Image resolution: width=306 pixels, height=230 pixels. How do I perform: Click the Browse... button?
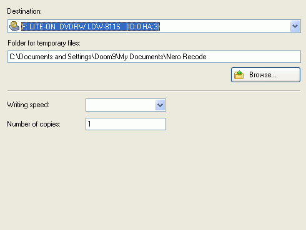[265, 75]
